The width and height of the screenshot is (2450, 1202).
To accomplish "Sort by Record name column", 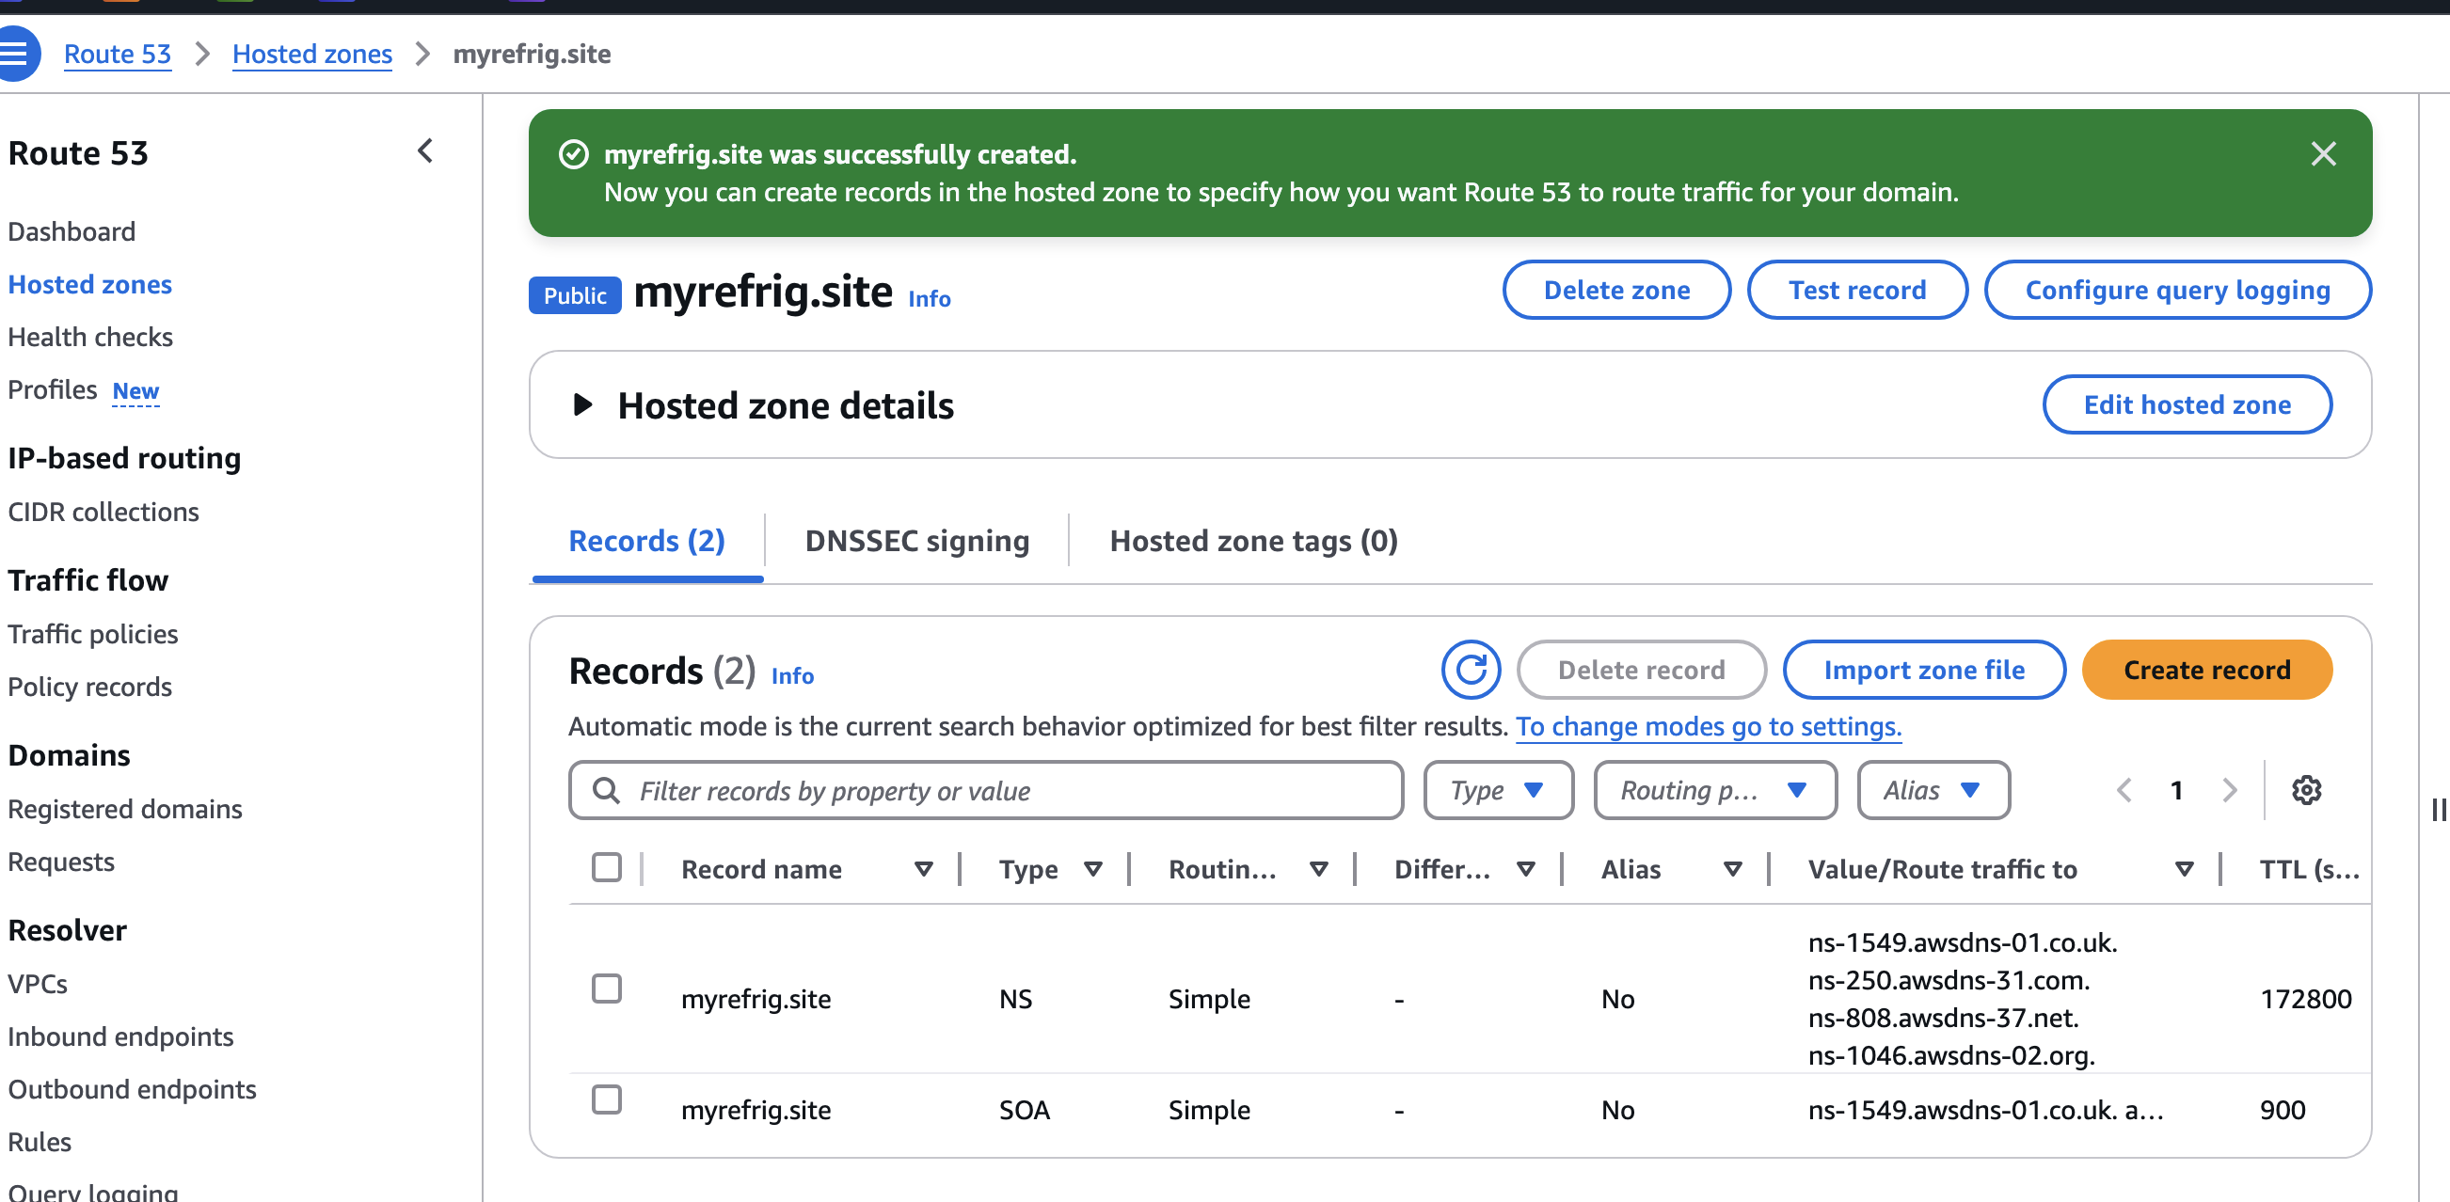I will 923,869.
